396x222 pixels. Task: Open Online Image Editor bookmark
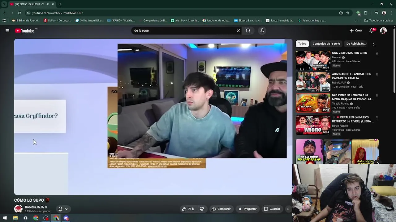pos(89,21)
